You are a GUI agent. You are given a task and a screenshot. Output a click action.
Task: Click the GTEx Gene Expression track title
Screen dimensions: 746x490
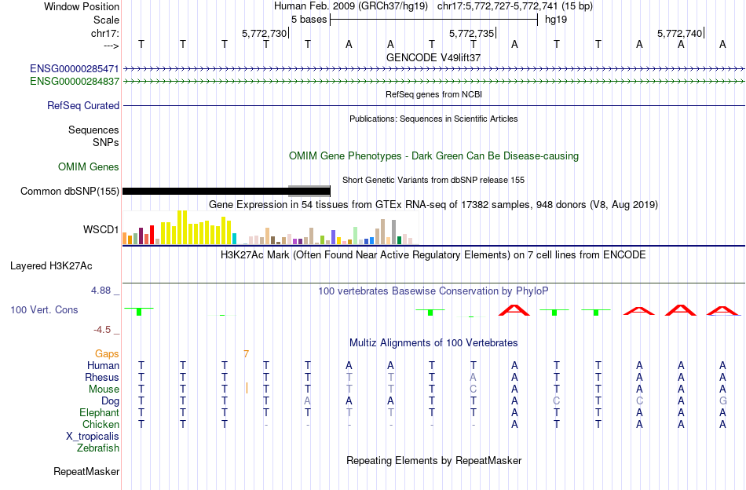coord(433,205)
